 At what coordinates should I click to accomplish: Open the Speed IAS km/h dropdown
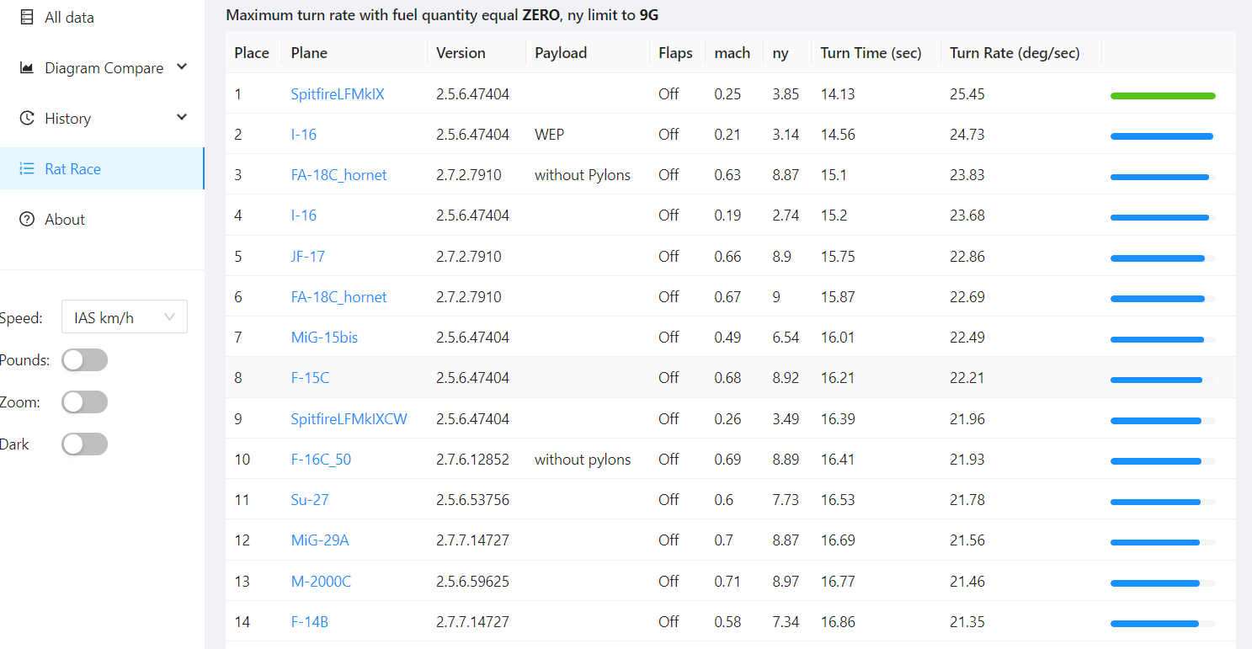[x=125, y=317]
